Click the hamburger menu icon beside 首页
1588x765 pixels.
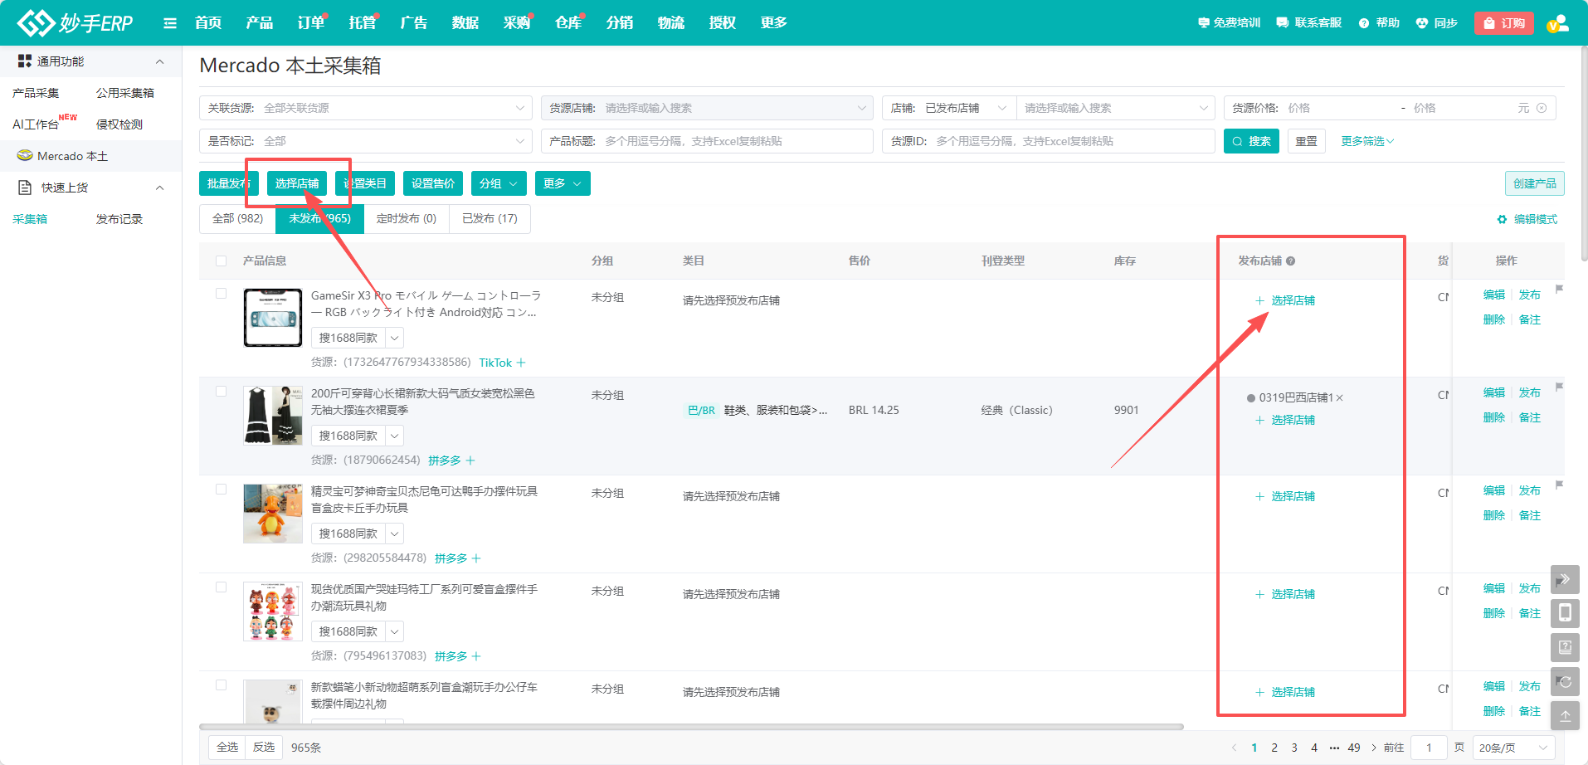click(169, 22)
